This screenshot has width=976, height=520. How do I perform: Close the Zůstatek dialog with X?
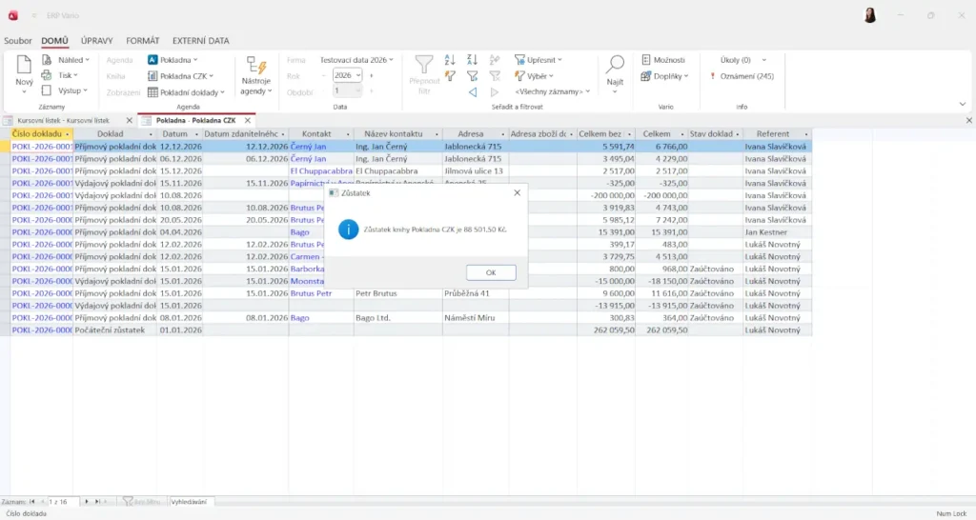pos(517,192)
